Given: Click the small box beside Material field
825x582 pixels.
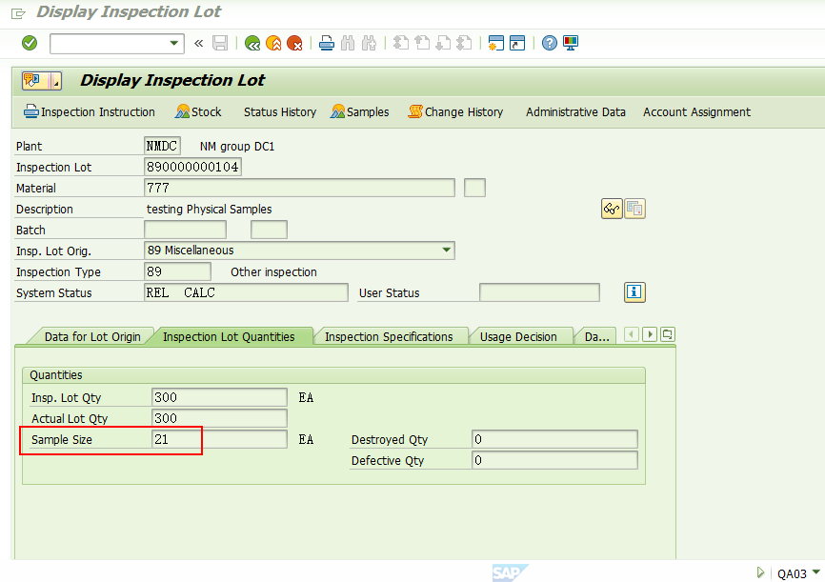Looking at the screenshot, I should [474, 188].
